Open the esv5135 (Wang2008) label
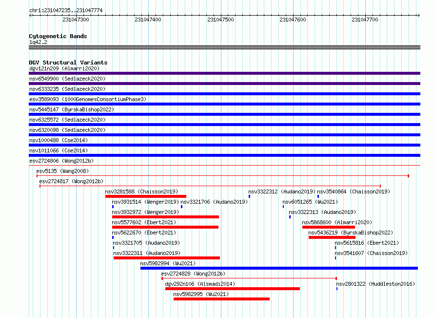The image size is (434, 318). tap(62, 171)
